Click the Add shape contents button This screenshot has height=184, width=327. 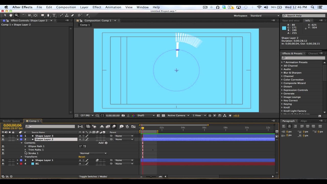[x=106, y=143]
